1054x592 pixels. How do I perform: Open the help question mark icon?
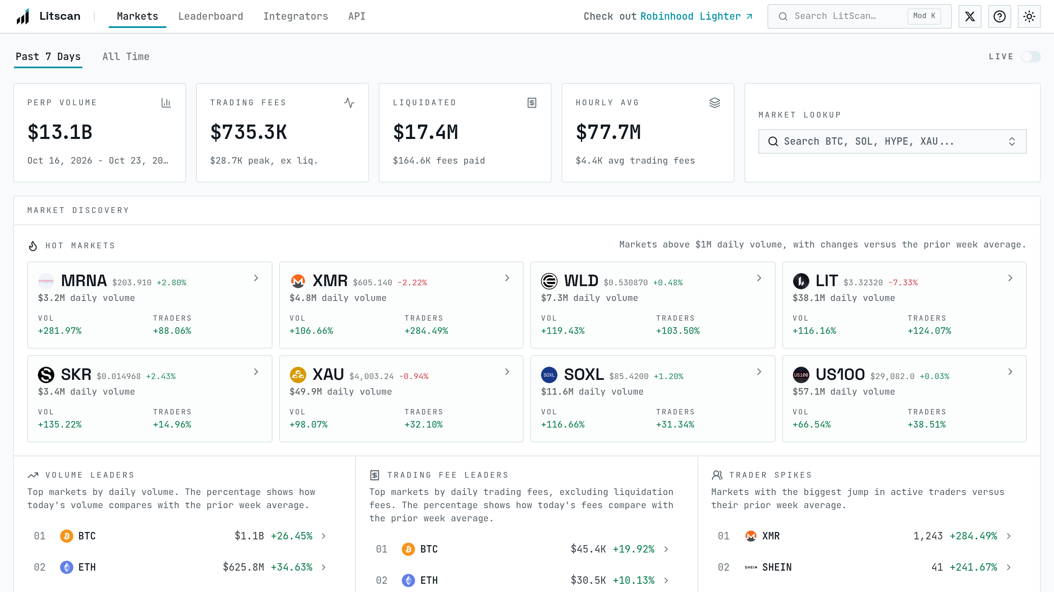[x=999, y=16]
